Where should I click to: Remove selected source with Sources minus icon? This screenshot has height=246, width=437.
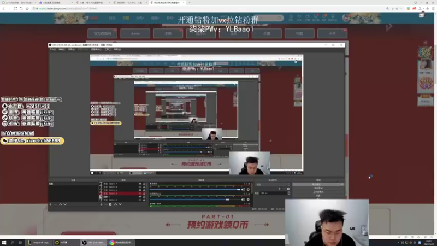[105, 204]
